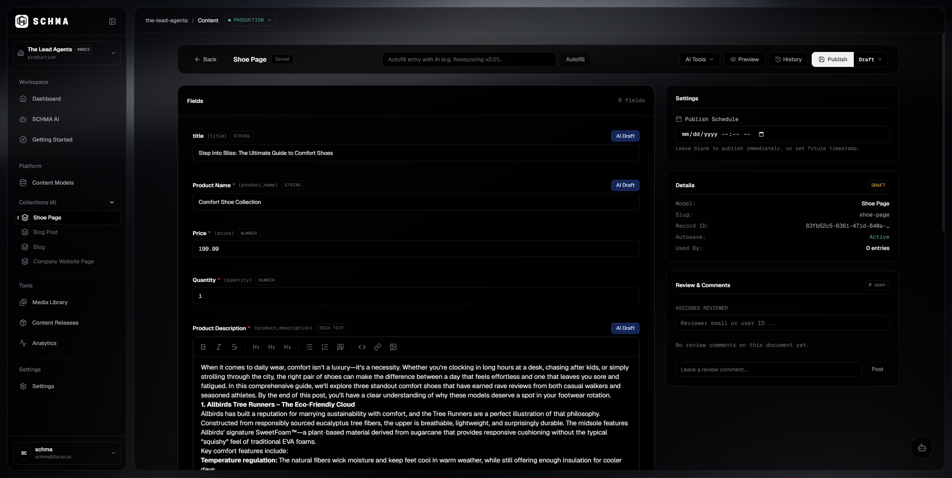Click the Publish button
Viewport: 952px width, 478px height.
[833, 59]
